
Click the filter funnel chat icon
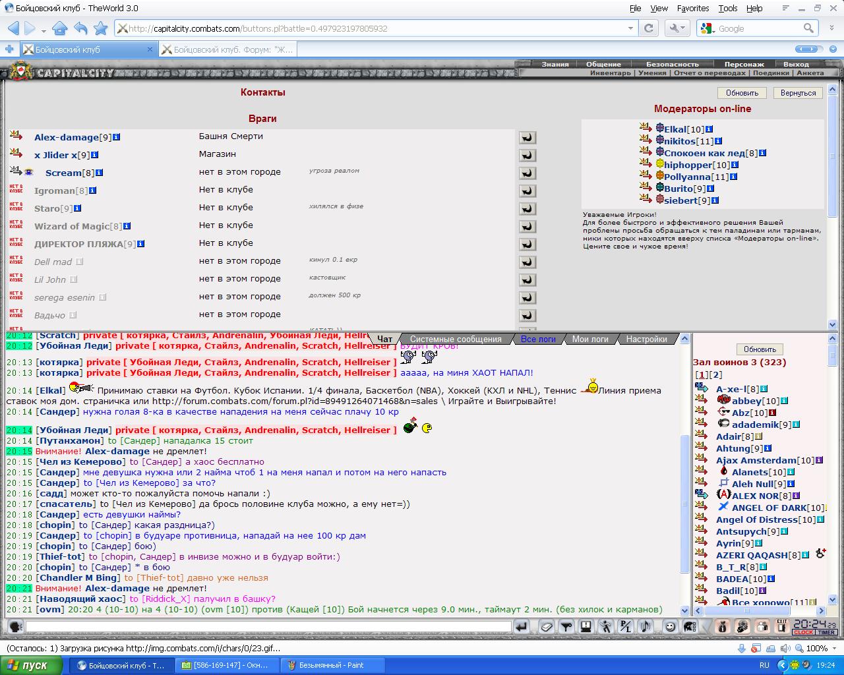566,627
